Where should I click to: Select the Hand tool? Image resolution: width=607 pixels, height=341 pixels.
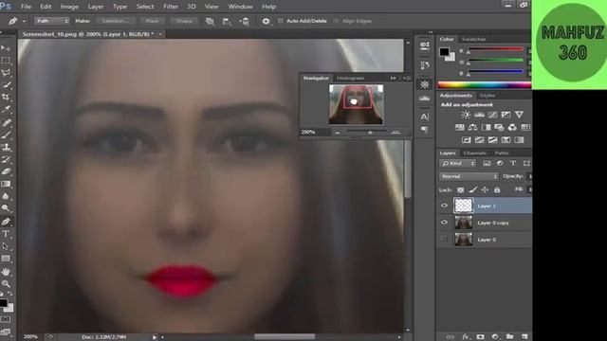(6, 272)
